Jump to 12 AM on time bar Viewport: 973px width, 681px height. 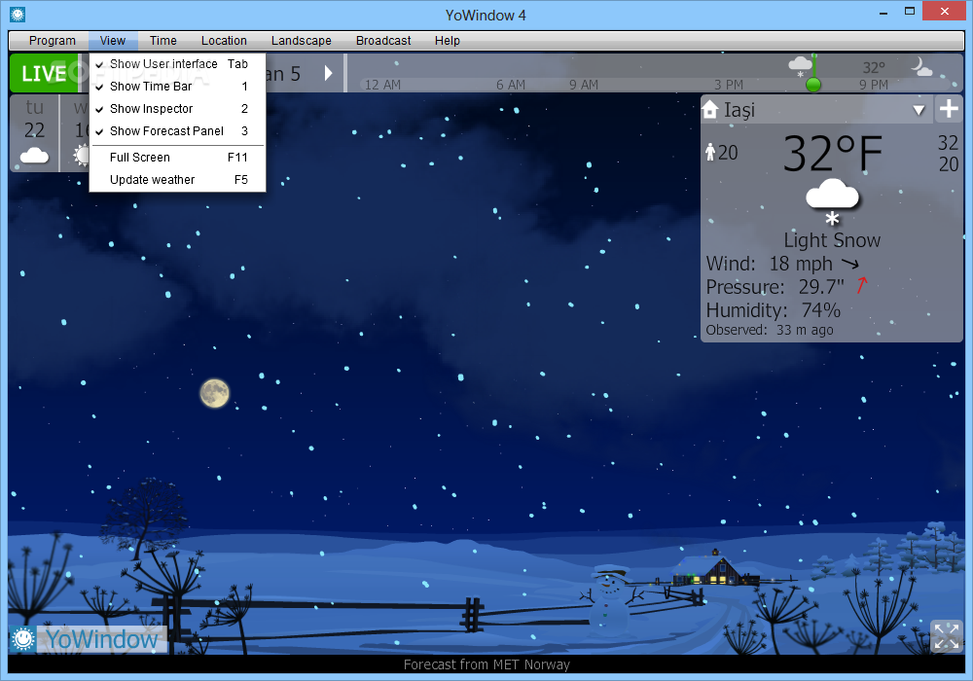click(382, 85)
